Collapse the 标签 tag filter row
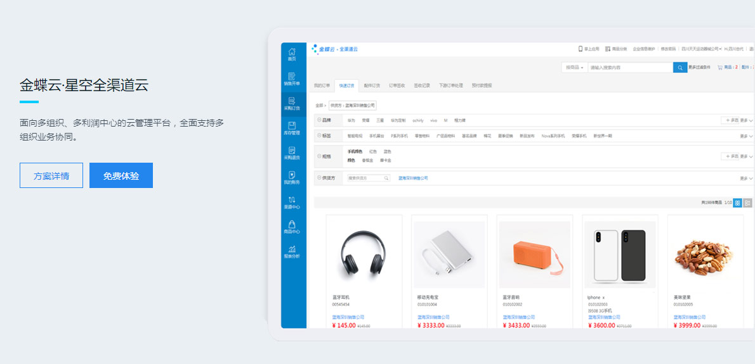755x364 pixels. point(319,136)
